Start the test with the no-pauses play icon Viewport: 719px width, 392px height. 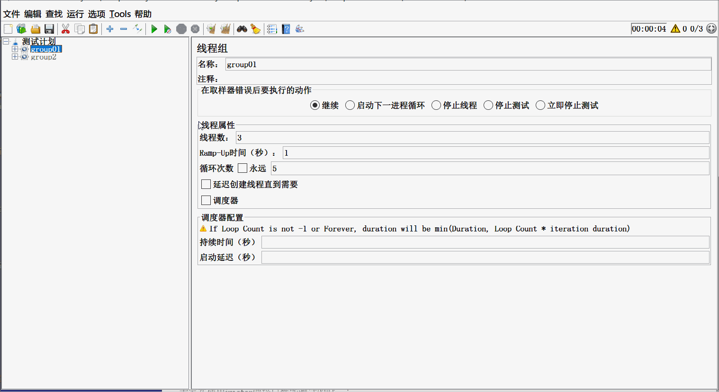[x=168, y=29]
